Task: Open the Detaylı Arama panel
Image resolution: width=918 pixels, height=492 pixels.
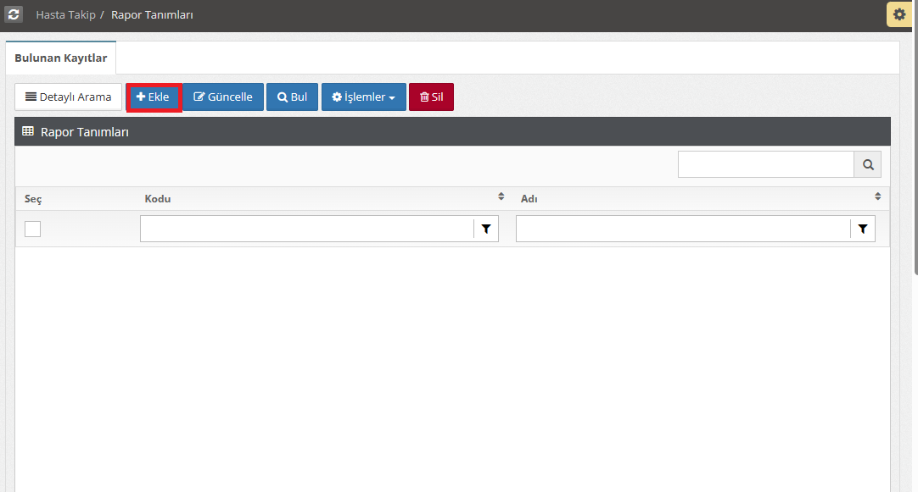Action: pyautogui.click(x=69, y=97)
